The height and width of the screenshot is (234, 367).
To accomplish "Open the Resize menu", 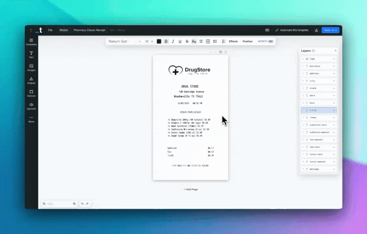I will click(64, 30).
